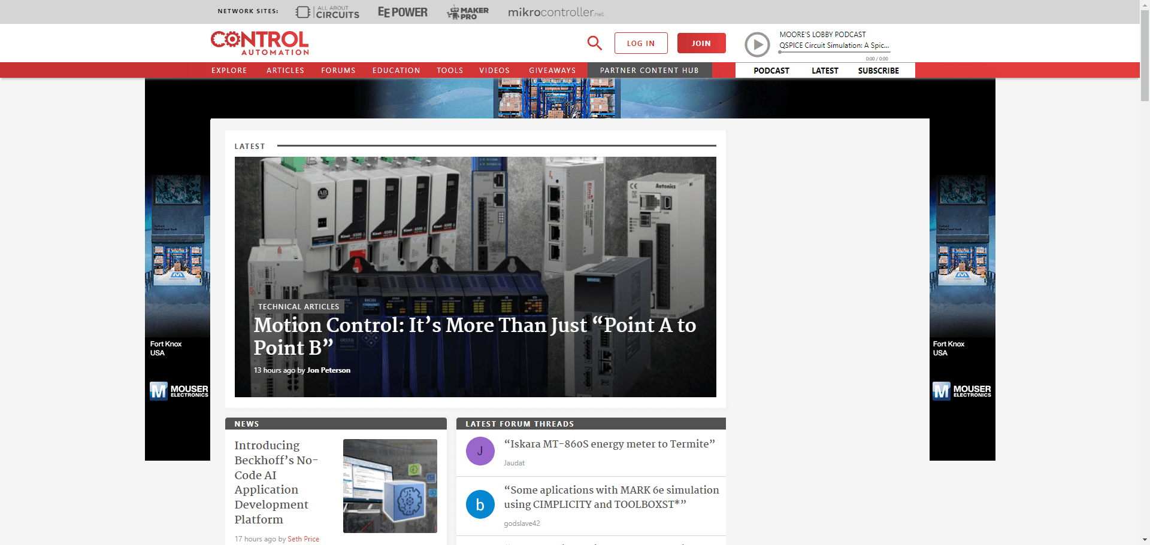
Task: Switch to the PODCAST tab
Action: (771, 71)
